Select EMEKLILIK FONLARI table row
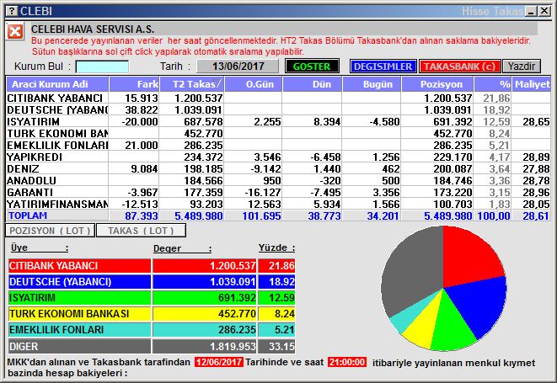The width and height of the screenshot is (557, 383). pos(278,145)
